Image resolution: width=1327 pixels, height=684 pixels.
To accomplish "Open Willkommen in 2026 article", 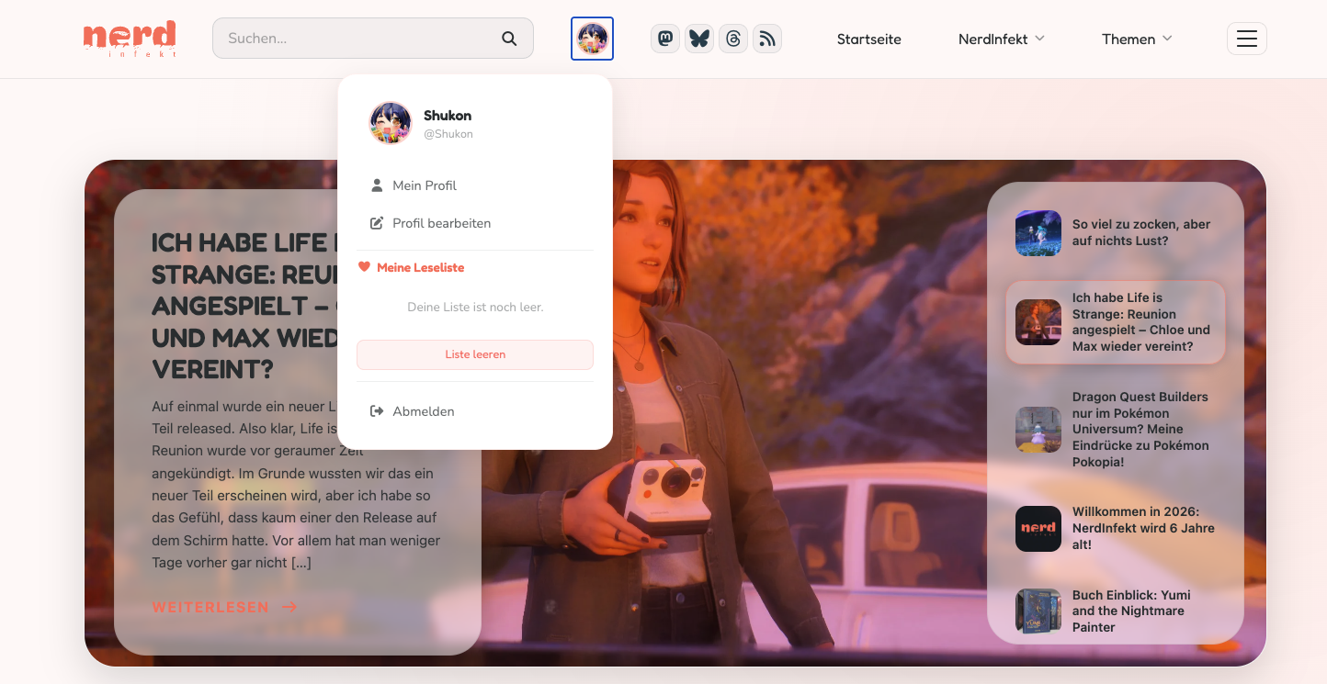I will pyautogui.click(x=1143, y=528).
